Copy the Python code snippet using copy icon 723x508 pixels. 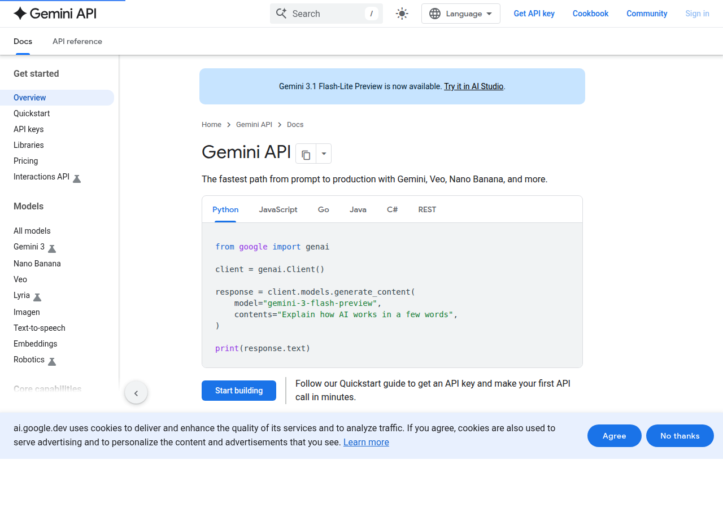click(x=306, y=154)
